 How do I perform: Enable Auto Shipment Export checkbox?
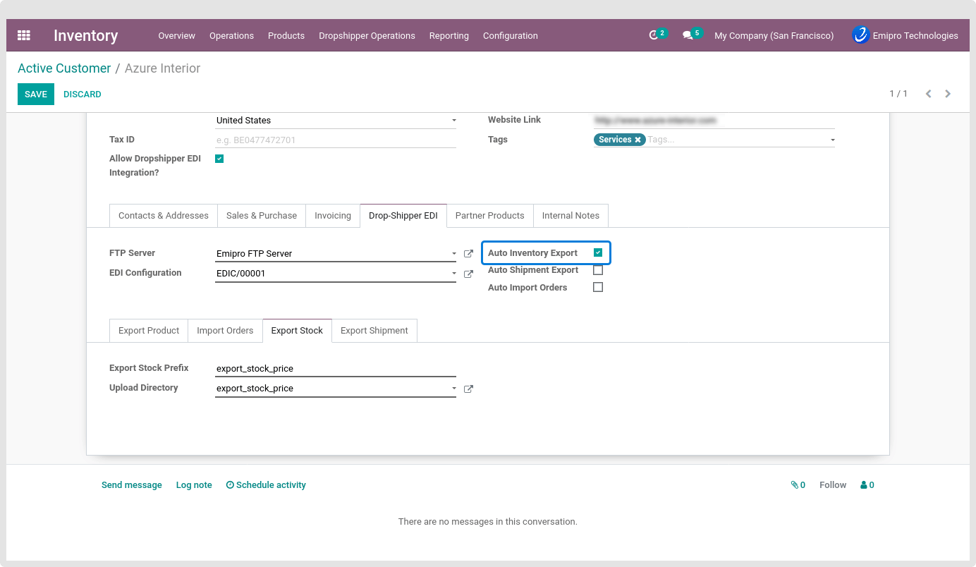click(598, 270)
